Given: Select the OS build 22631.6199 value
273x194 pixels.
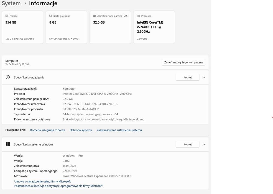Looking at the screenshot, I should click(x=70, y=171).
